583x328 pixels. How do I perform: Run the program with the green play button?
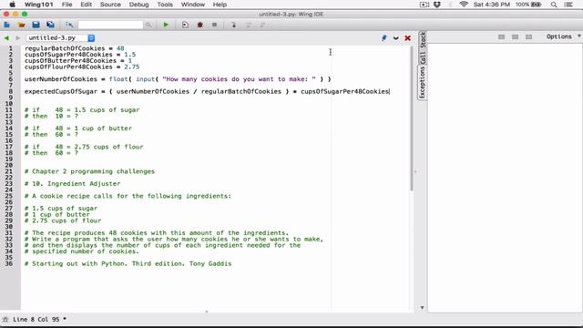(166, 25)
